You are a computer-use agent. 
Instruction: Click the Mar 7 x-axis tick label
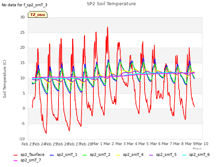point(167,144)
